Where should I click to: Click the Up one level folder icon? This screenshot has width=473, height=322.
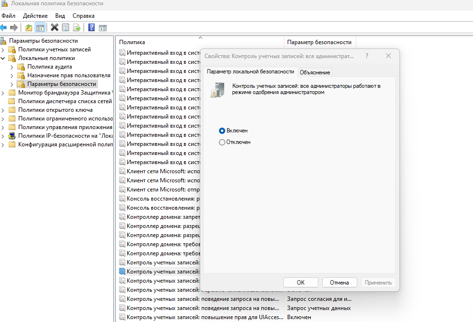29,28
